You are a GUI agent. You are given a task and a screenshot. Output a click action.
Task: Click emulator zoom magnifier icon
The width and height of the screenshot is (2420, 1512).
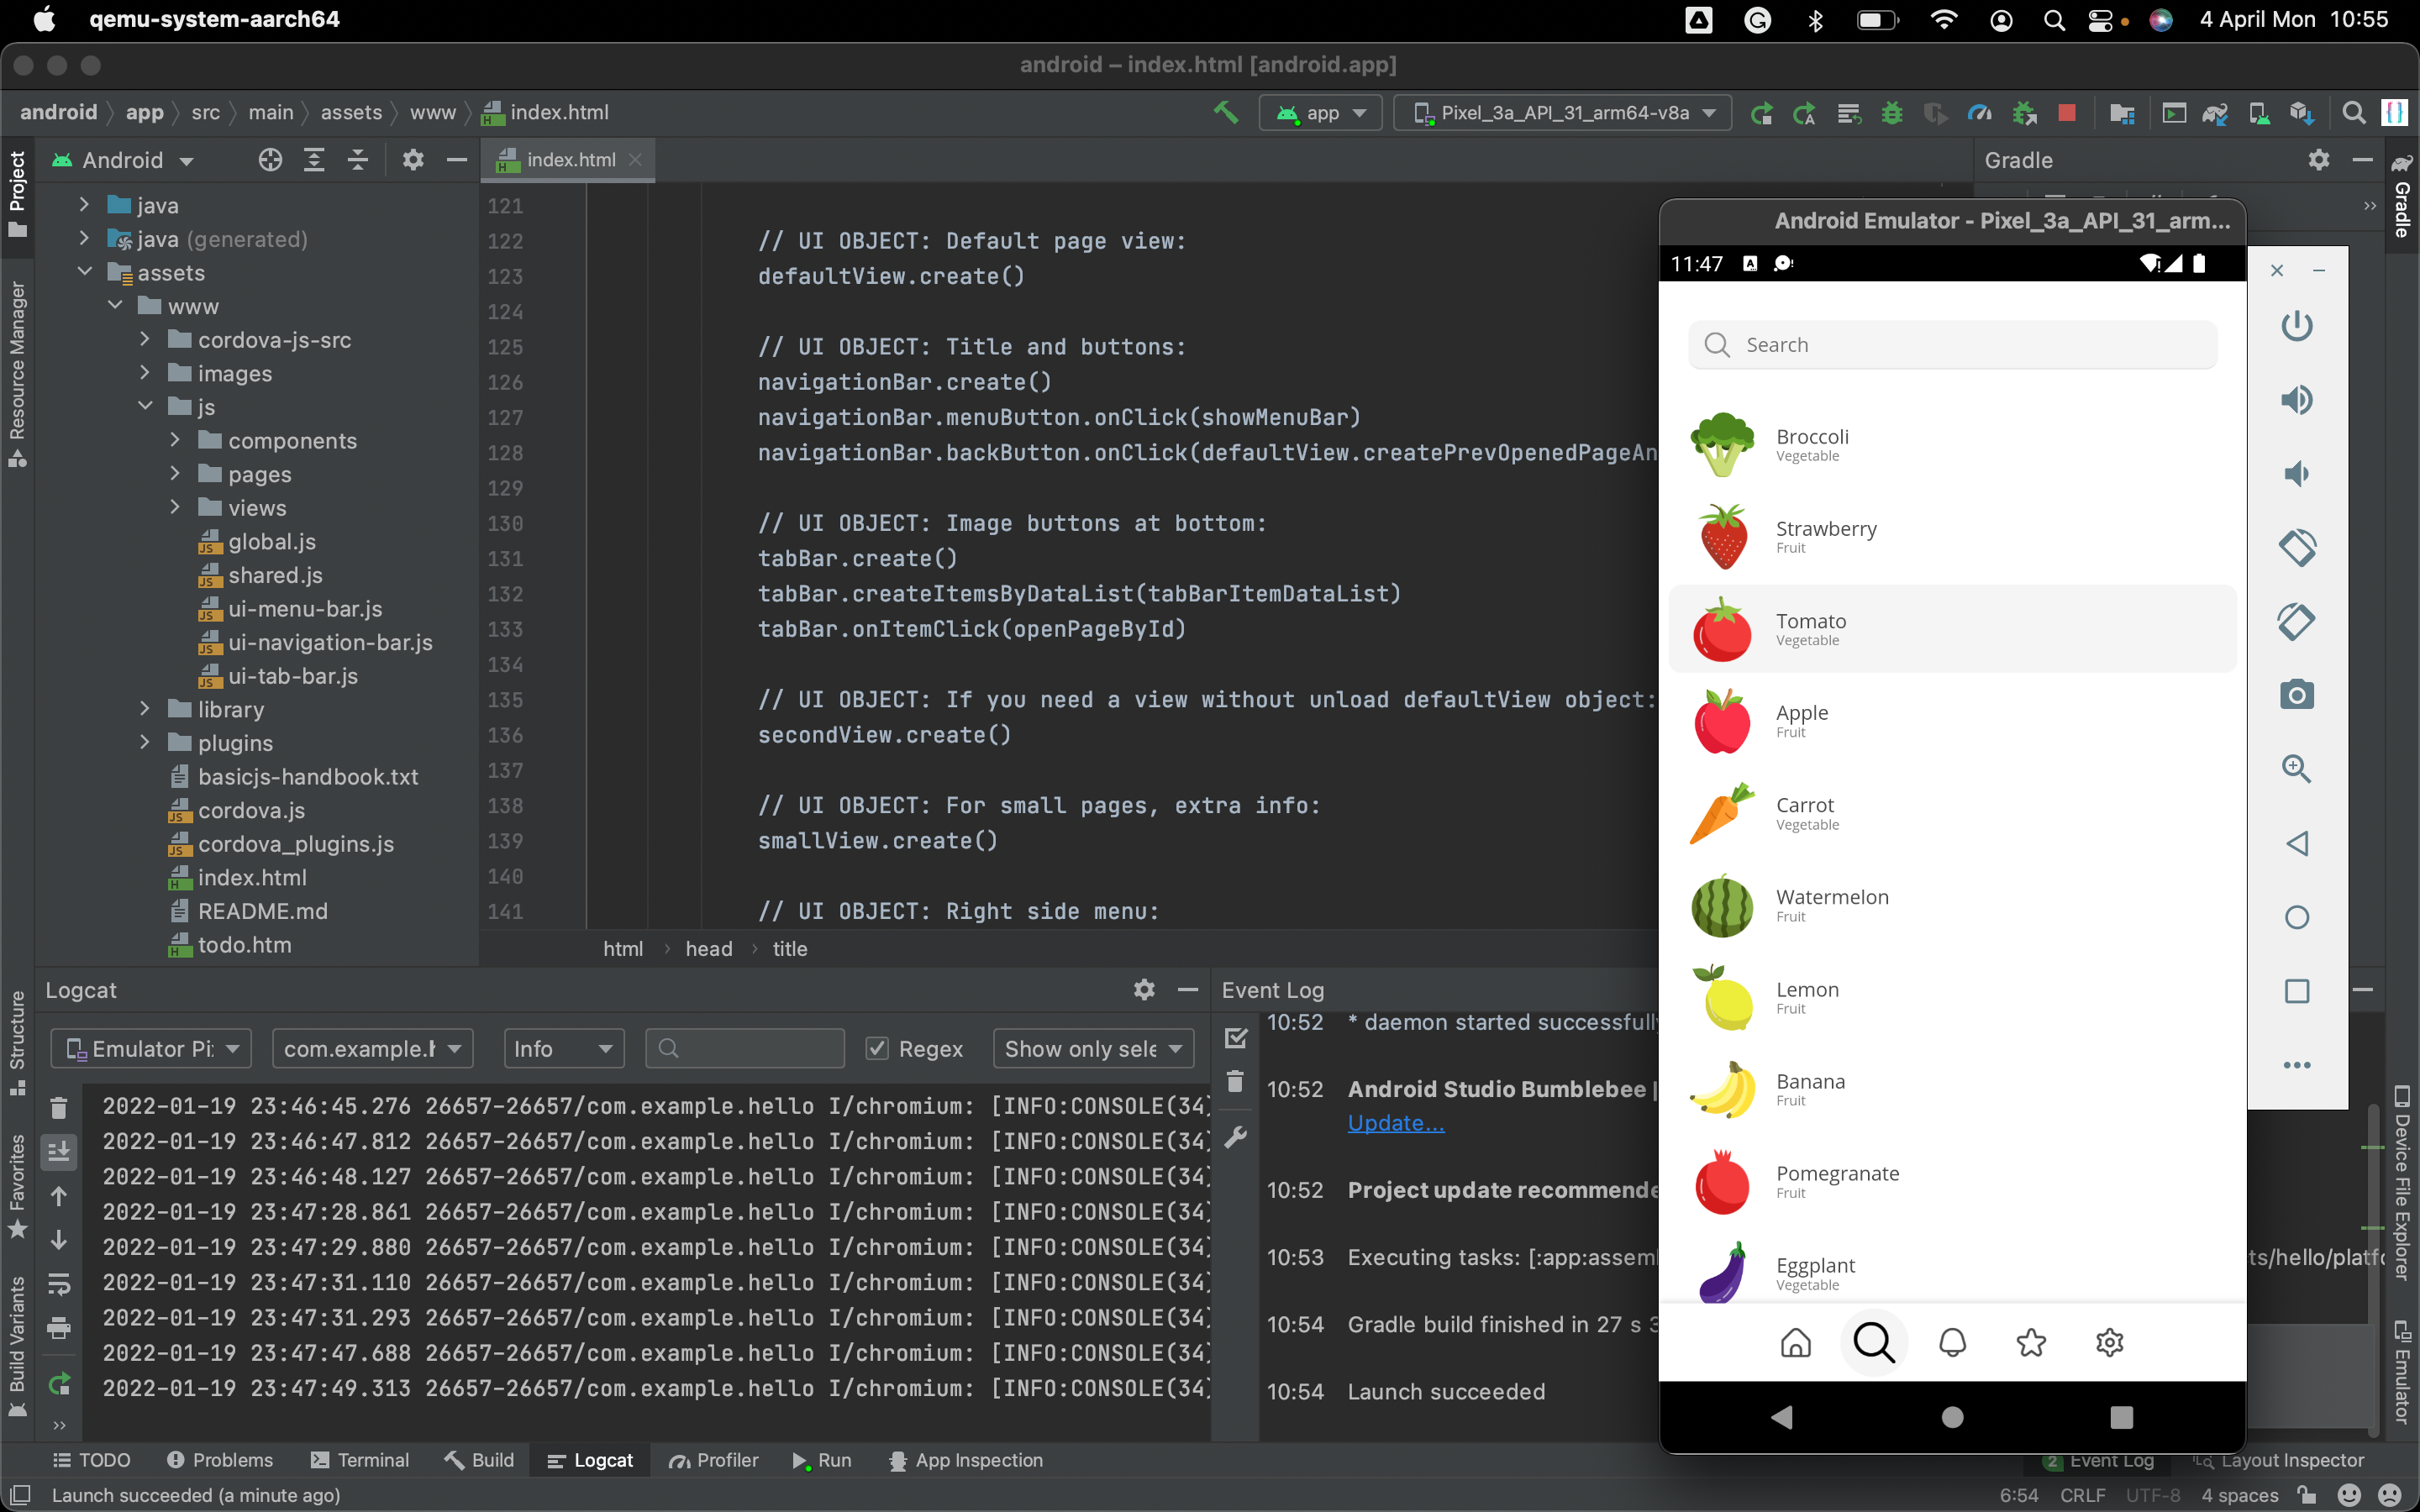2296,769
